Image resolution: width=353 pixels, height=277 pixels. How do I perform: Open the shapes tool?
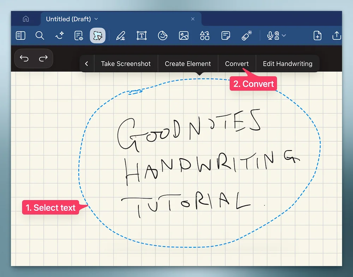point(204,35)
